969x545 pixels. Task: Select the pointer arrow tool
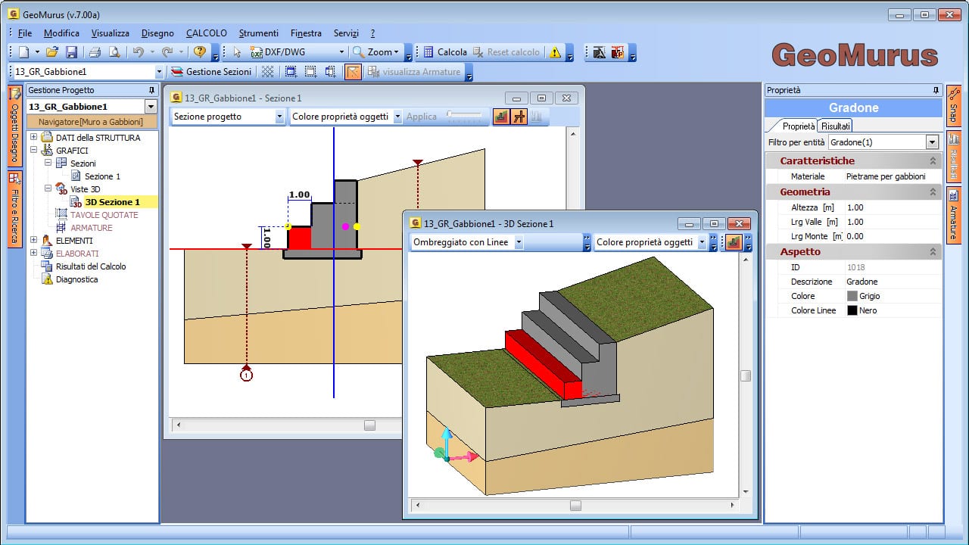(237, 52)
